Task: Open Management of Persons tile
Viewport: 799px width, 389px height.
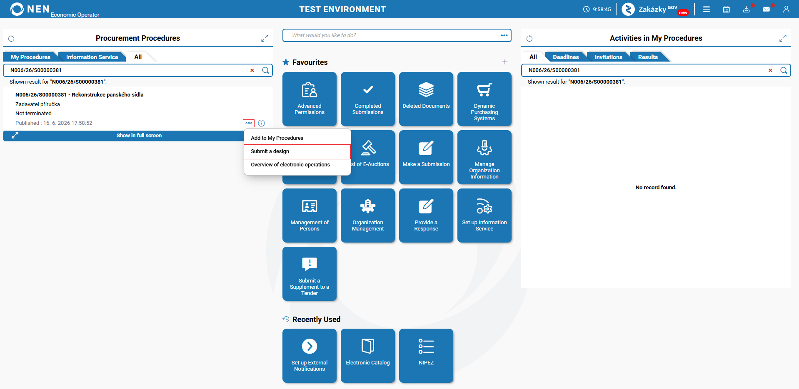Action: click(310, 216)
